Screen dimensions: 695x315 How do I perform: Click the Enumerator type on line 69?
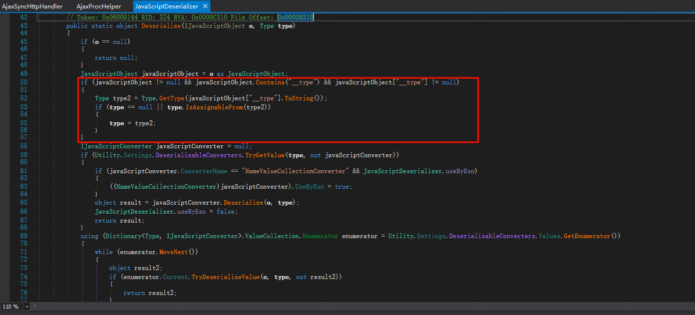(x=320, y=236)
